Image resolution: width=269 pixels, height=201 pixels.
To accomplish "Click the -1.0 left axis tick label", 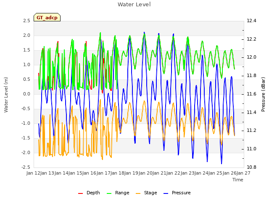I will [x=26, y=123].
